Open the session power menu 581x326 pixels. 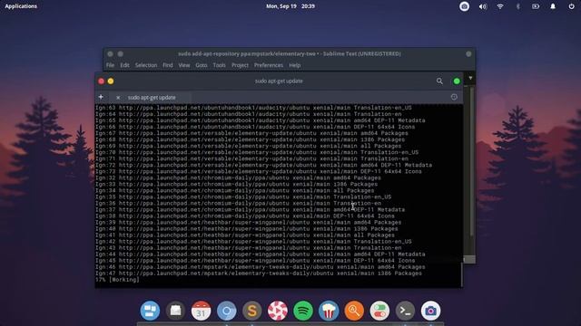click(571, 6)
